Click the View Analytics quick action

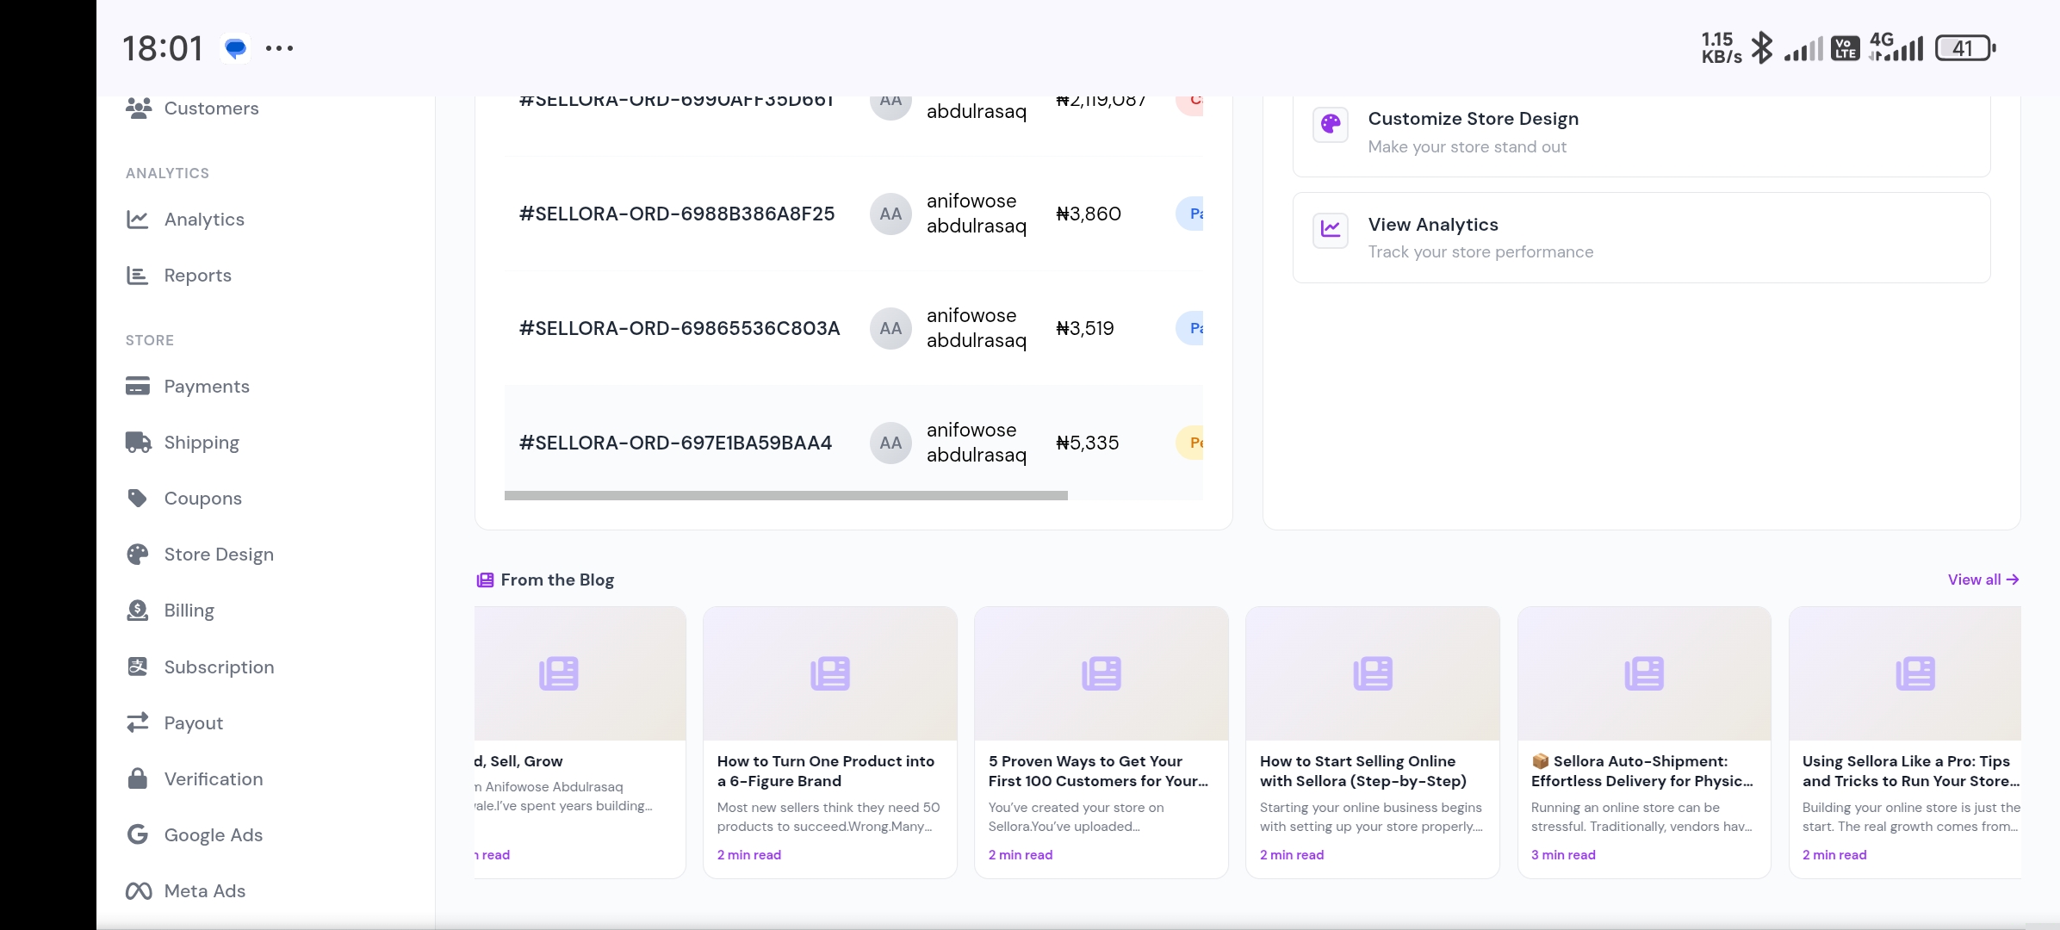click(x=1641, y=238)
